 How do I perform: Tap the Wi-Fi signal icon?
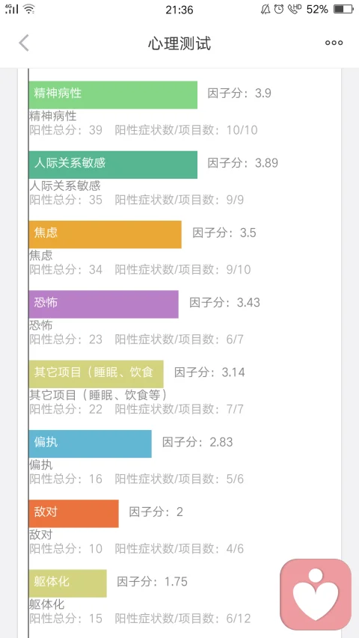28,8
